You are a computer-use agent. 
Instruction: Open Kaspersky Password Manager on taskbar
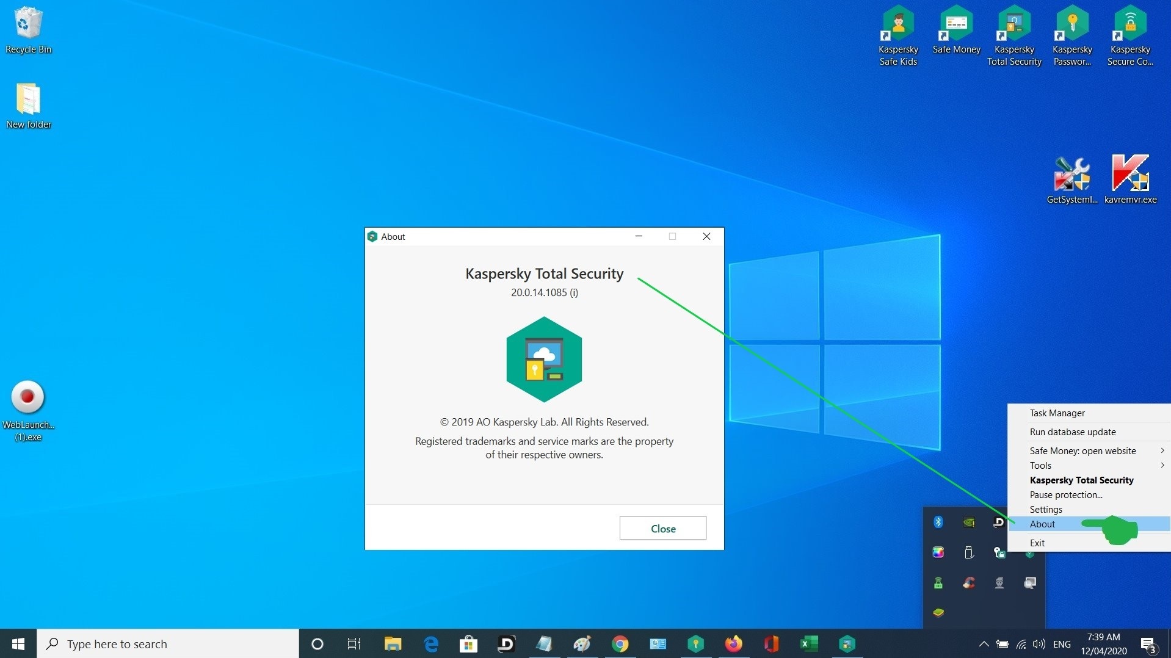tap(695, 644)
